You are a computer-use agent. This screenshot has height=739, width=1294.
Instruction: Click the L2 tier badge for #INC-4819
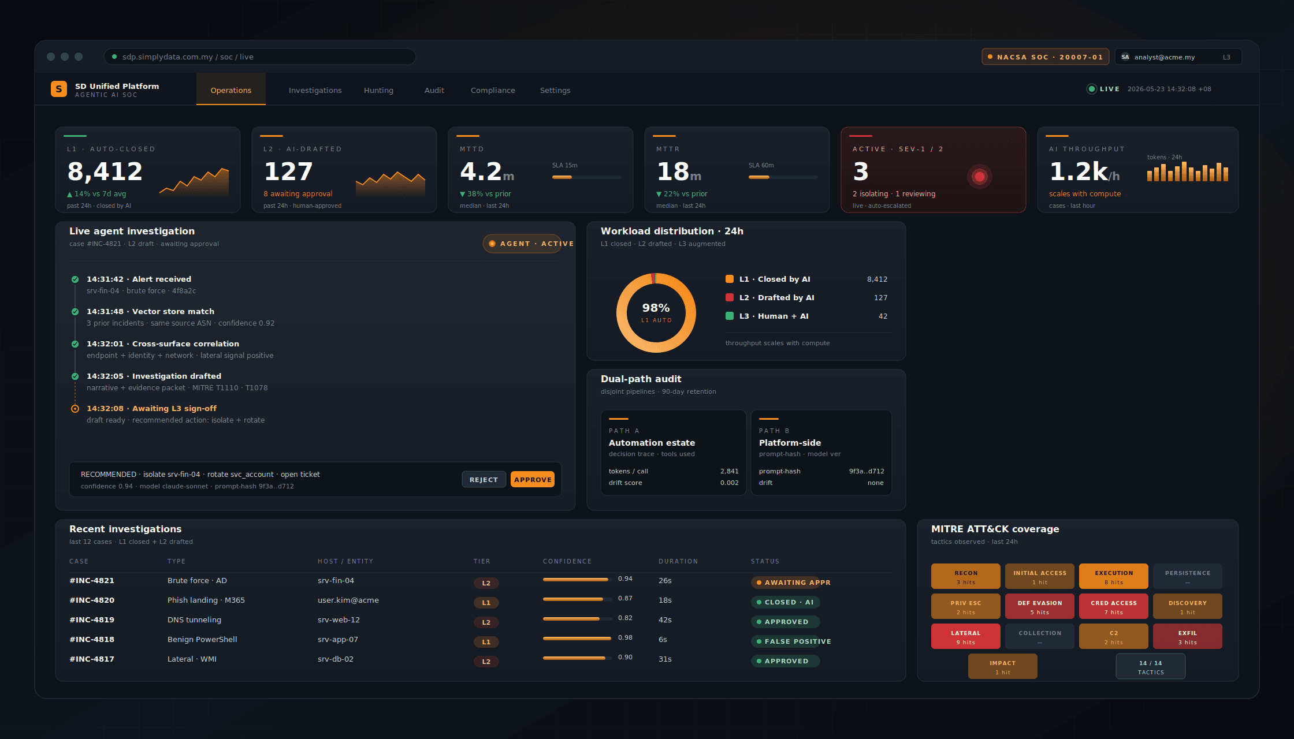tap(486, 622)
